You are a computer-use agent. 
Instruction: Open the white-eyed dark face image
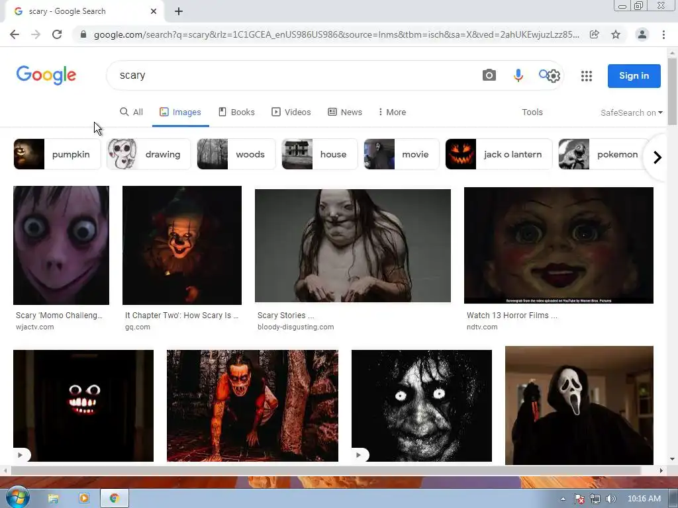pyautogui.click(x=422, y=405)
